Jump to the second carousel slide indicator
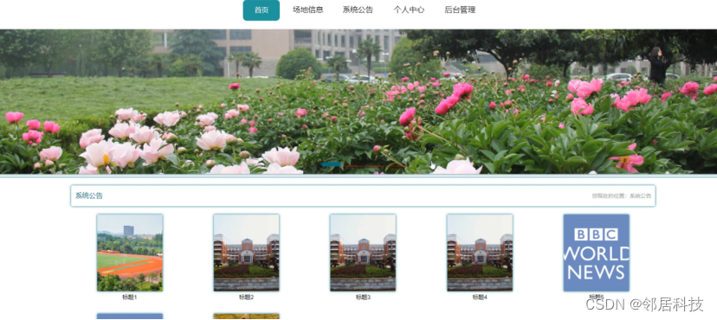 (352, 166)
